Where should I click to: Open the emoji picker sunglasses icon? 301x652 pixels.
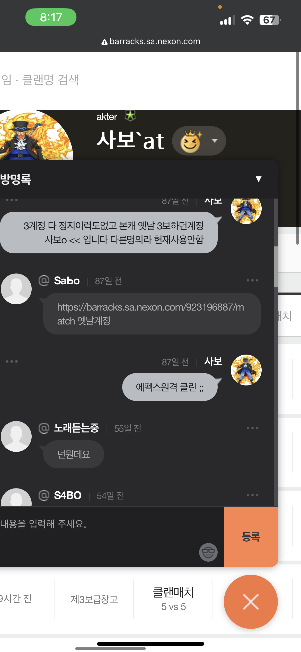(208, 552)
